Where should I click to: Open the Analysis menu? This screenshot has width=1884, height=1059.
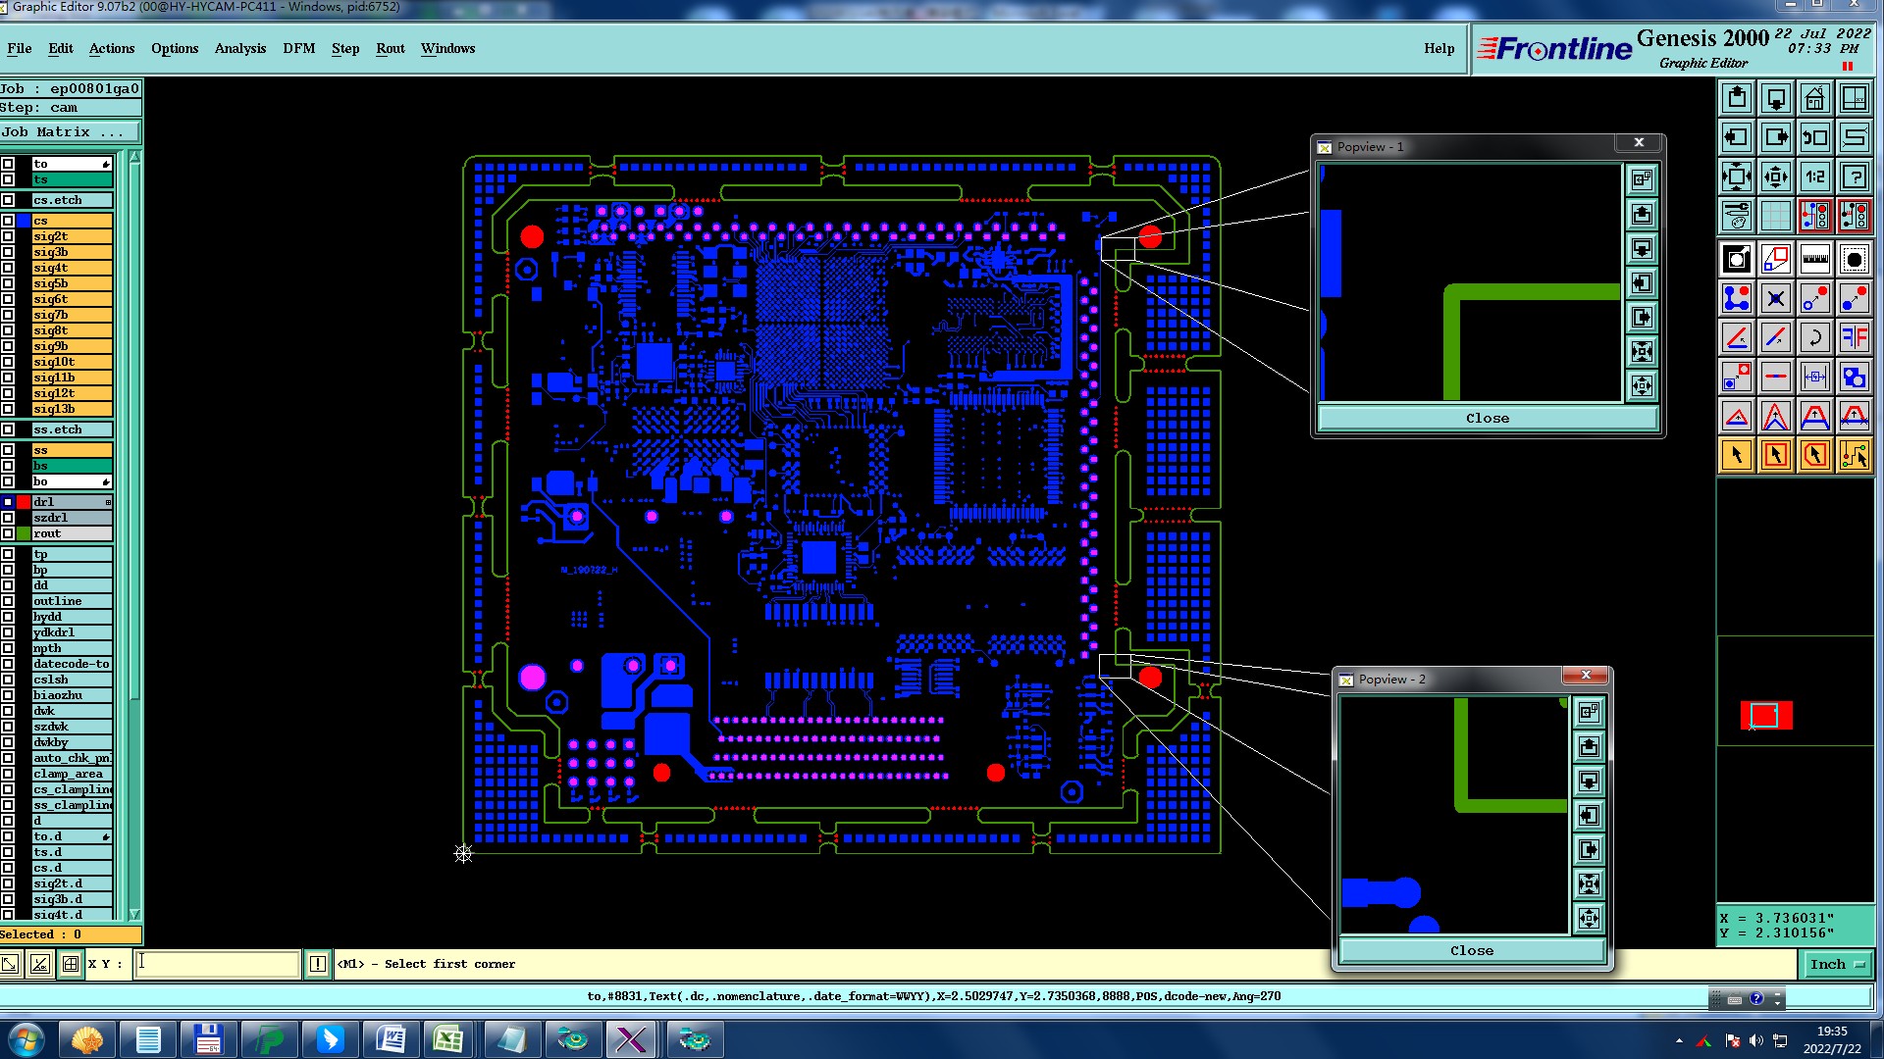(x=239, y=48)
